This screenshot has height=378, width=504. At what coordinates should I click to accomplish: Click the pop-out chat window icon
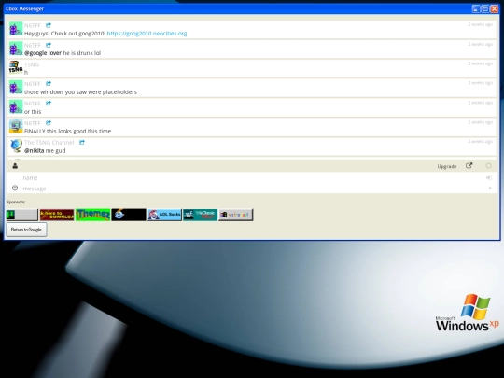click(x=469, y=166)
